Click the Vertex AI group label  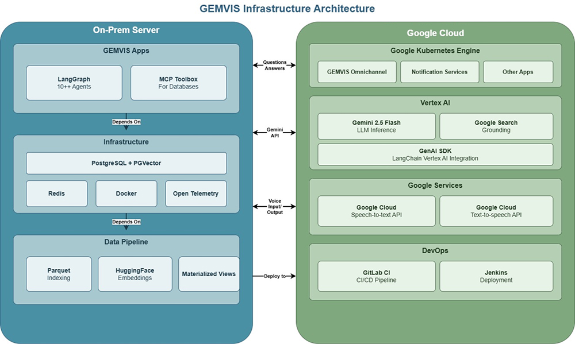pos(435,103)
